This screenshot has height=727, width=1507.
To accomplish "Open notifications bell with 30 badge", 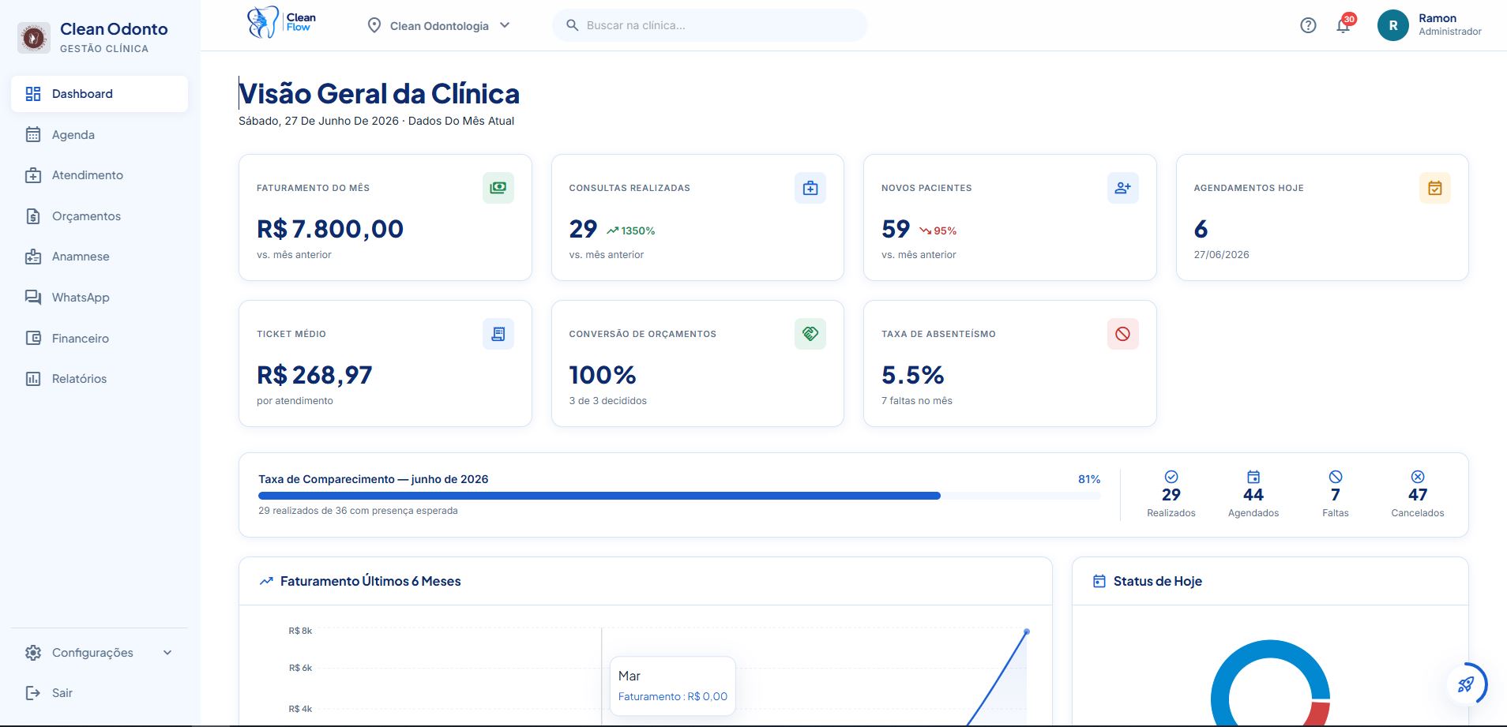I will pos(1344,25).
